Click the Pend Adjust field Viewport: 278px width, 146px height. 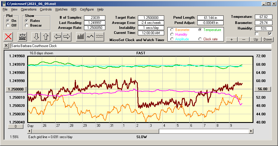click(210, 23)
